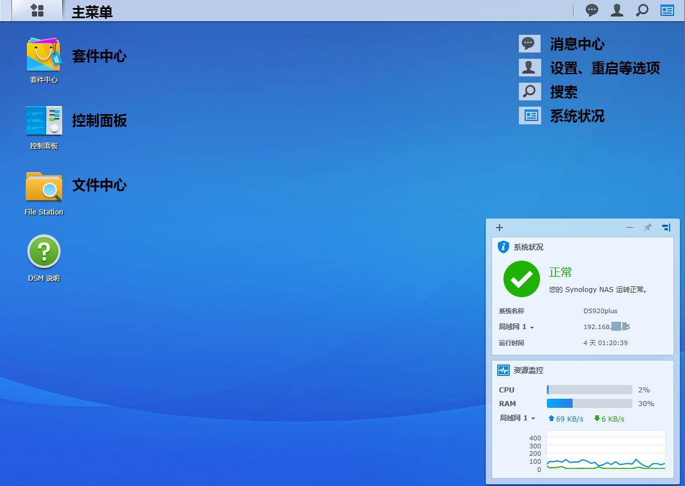Open the message center icon in top bar
The width and height of the screenshot is (685, 486).
[x=592, y=10]
